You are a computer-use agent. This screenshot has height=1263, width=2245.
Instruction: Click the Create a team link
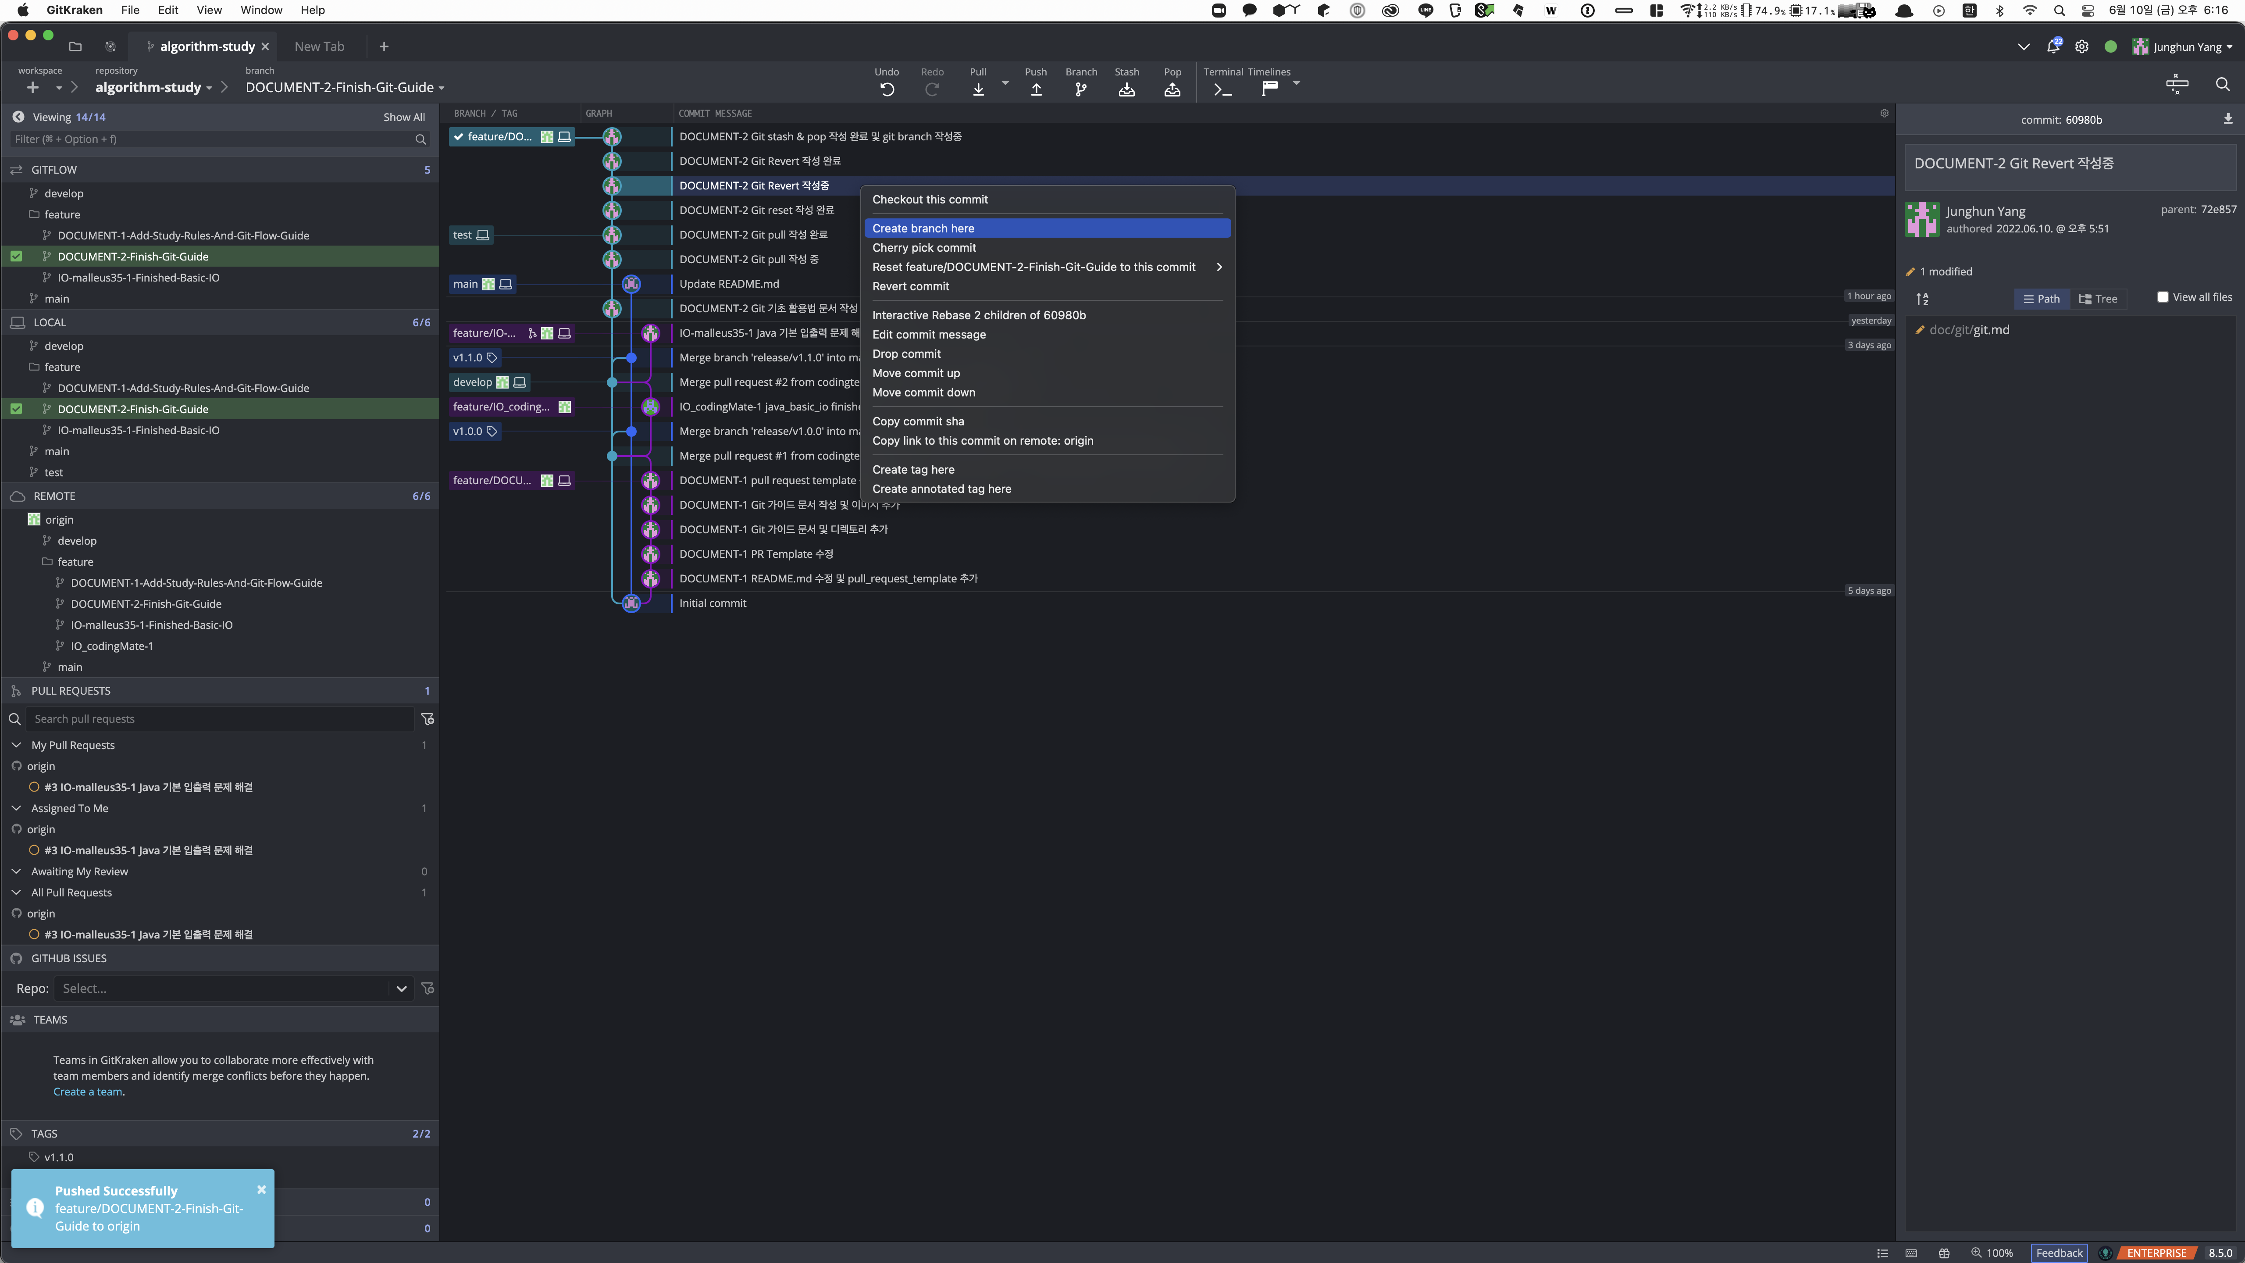coord(87,1092)
